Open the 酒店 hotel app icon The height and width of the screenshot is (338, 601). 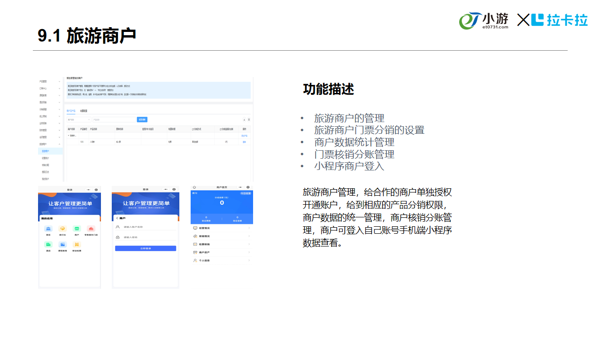(48, 245)
